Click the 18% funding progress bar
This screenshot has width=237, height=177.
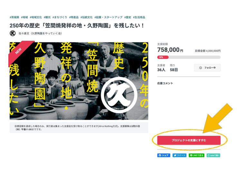tap(189, 57)
